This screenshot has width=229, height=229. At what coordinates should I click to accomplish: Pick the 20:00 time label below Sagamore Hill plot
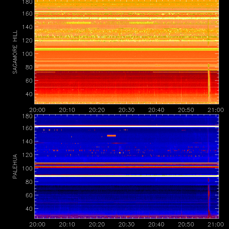[37, 110]
